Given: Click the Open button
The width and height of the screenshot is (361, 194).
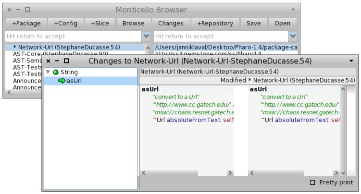Looking at the screenshot, I should (x=282, y=23).
